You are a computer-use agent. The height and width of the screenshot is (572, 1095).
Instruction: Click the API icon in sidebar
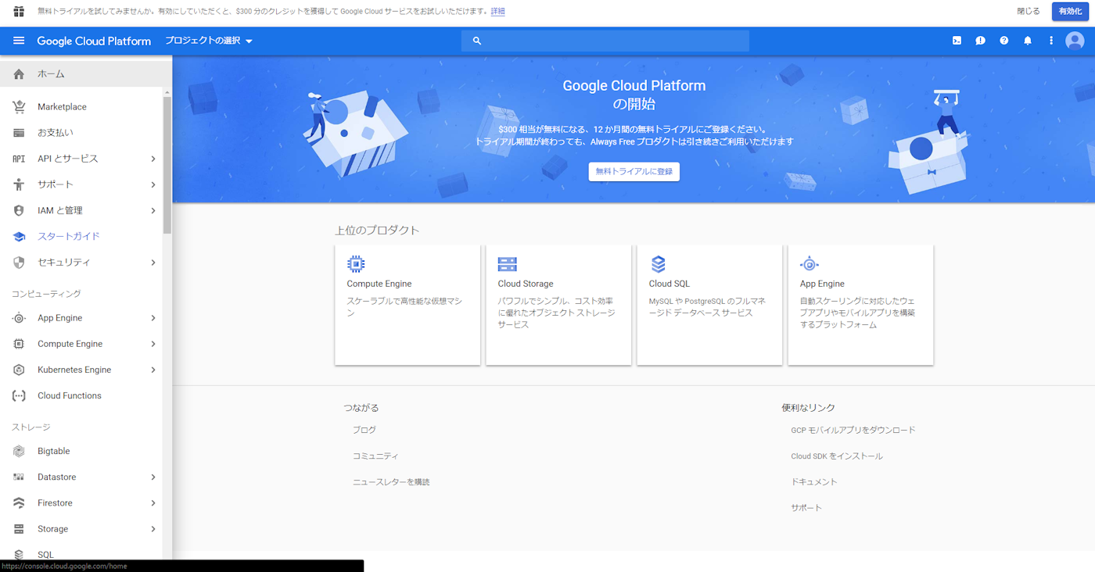pyautogui.click(x=19, y=159)
